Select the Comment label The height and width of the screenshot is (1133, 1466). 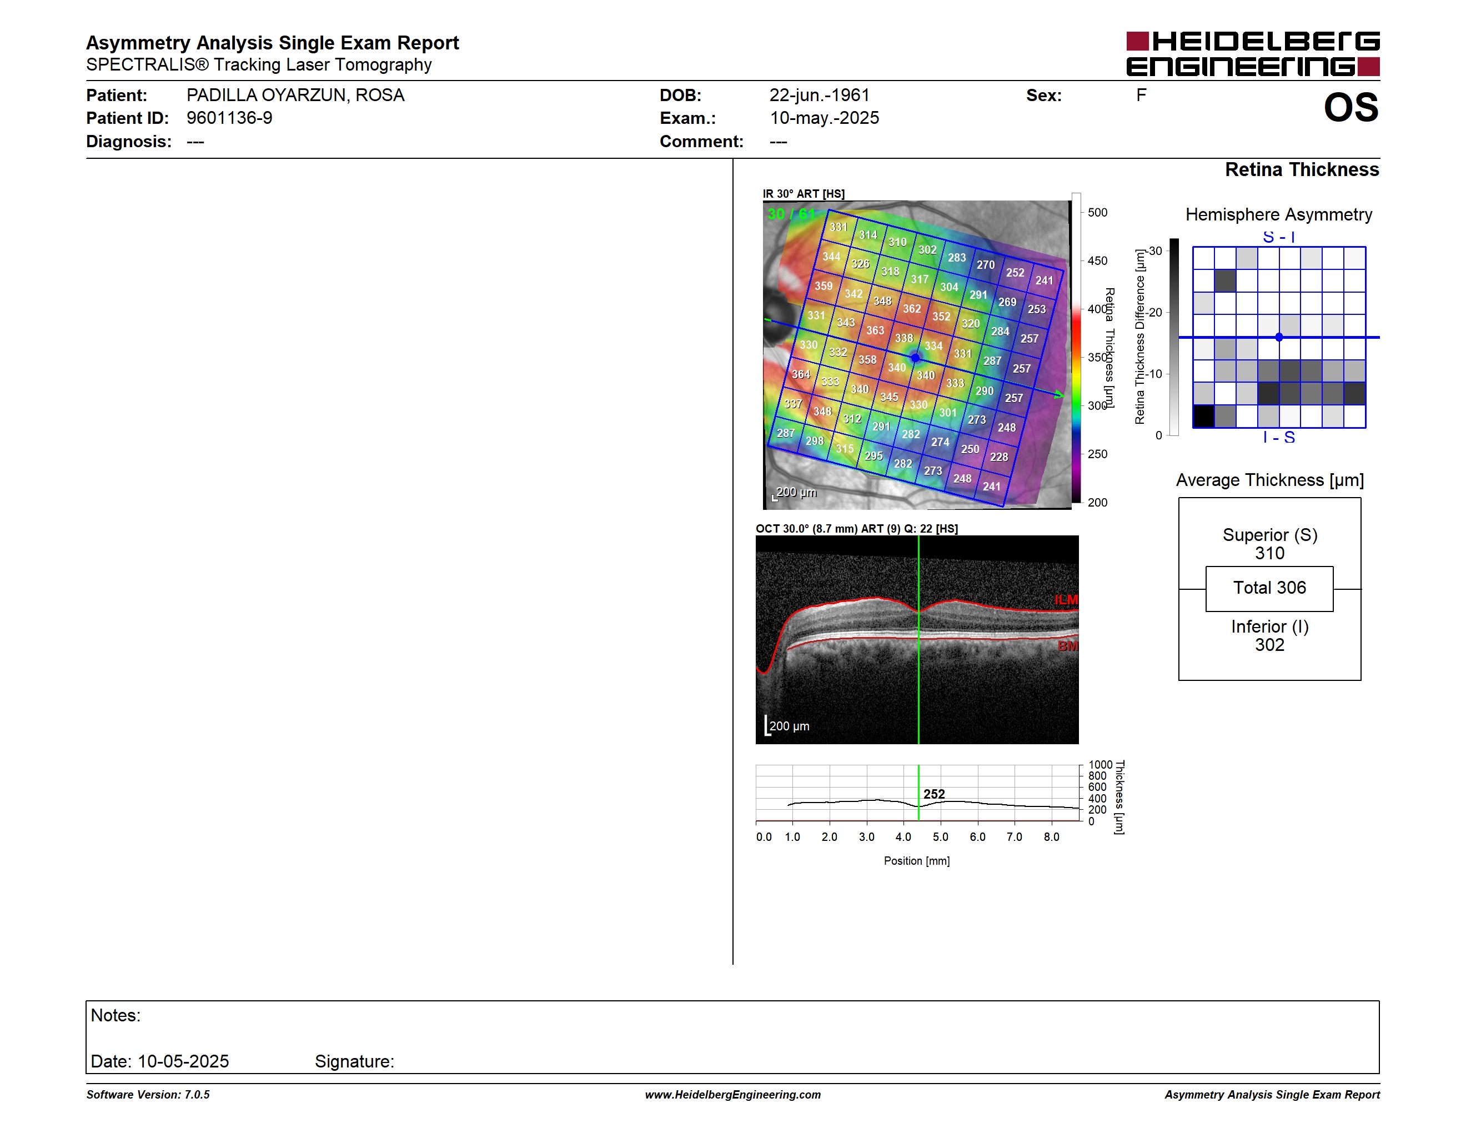click(701, 142)
